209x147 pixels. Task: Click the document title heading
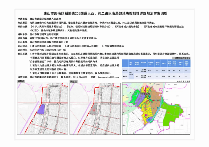tap(104, 13)
